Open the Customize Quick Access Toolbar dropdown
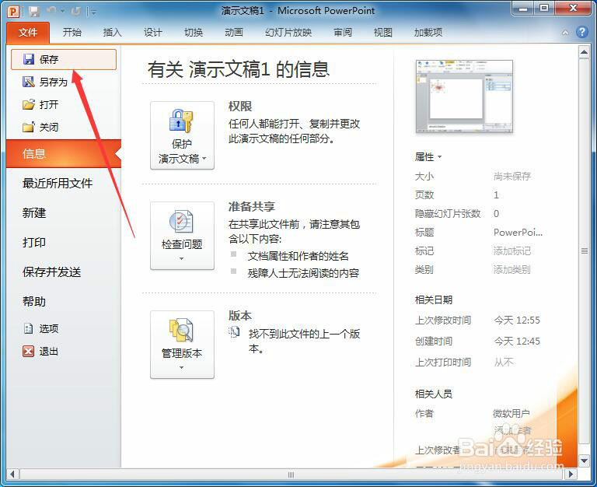Image resolution: width=597 pixels, height=487 pixels. (x=92, y=12)
